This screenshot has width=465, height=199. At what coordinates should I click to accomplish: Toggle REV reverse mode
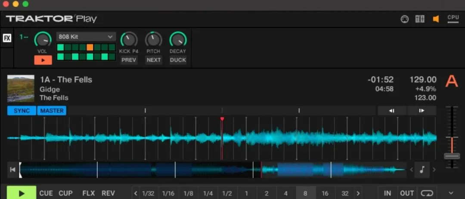coord(108,193)
